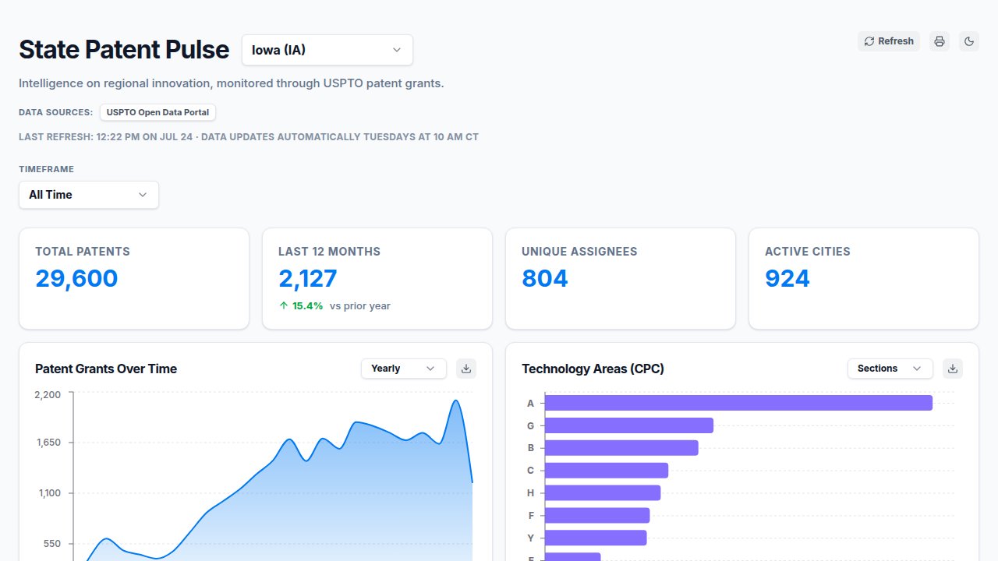Click the dashboard subtitle about regional innovation
The width and height of the screenshot is (998, 561).
point(232,83)
